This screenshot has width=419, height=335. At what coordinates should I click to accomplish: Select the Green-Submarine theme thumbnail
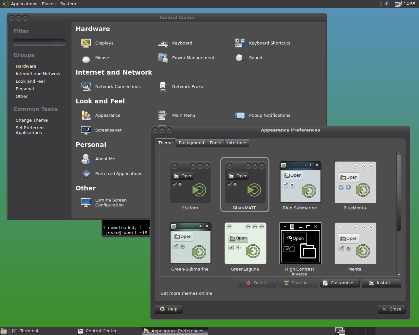tap(190, 243)
